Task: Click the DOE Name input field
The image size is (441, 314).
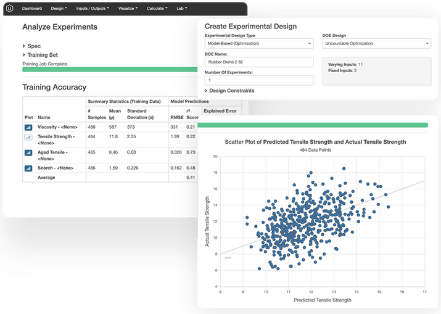Action: pyautogui.click(x=259, y=62)
